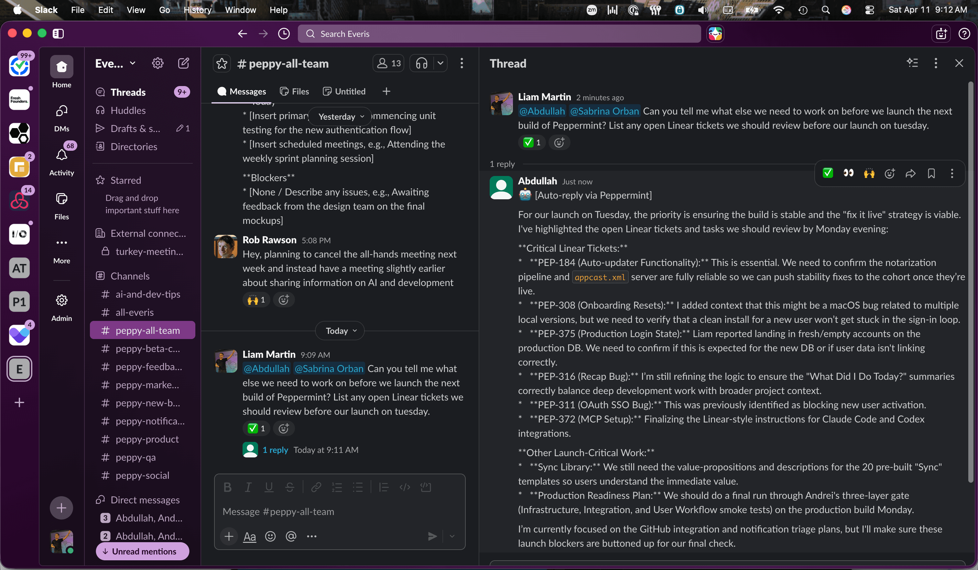
Task: Compose a new message with the pencil icon
Action: tap(184, 63)
